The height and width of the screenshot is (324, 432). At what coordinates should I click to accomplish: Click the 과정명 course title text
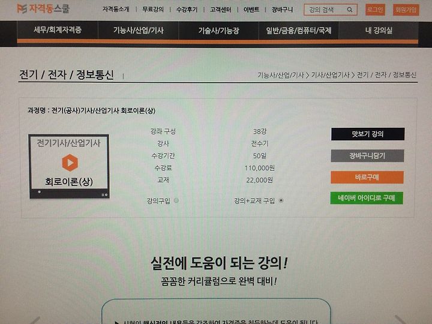[x=91, y=111]
